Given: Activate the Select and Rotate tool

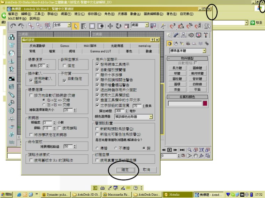Looking at the screenshot, I should tap(119, 26).
